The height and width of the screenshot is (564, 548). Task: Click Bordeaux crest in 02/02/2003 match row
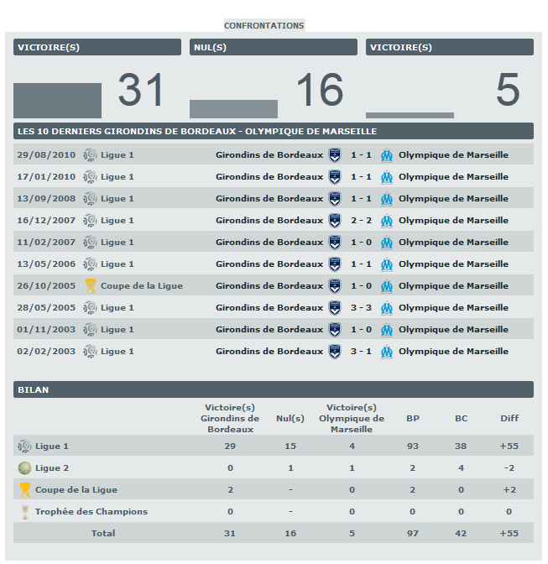(x=335, y=352)
